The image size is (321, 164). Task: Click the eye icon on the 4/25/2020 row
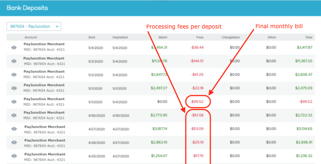[14, 156]
